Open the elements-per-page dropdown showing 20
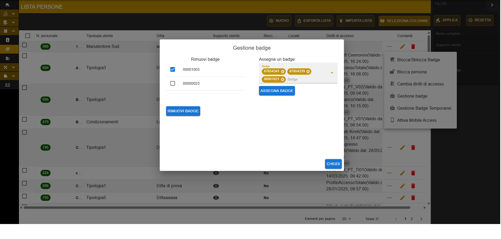The width and height of the screenshot is (501, 239). (x=347, y=219)
